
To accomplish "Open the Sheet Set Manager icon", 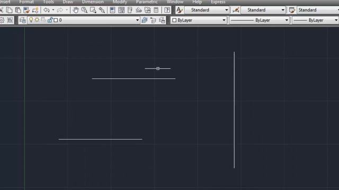I will coord(139,10).
